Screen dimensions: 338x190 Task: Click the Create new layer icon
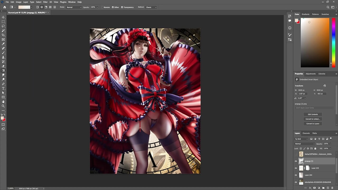pos(328,188)
